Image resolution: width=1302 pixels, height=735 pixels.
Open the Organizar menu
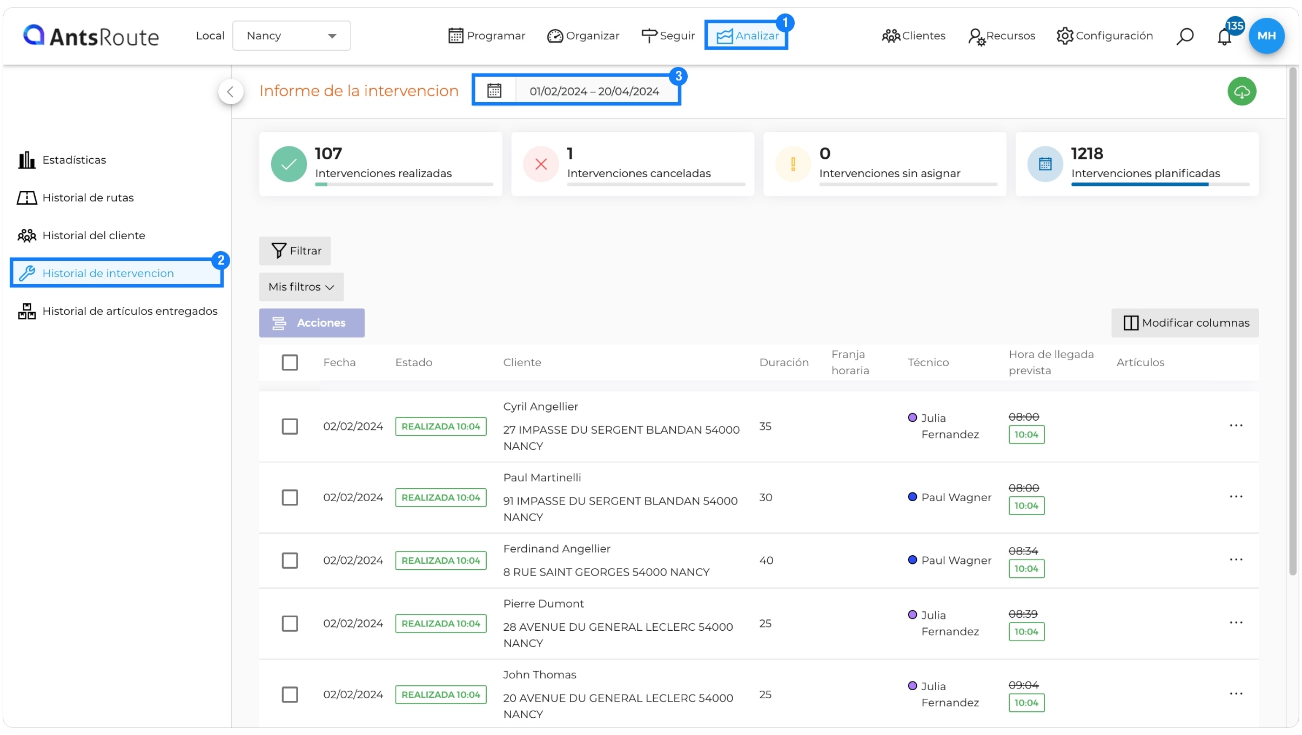pyautogui.click(x=583, y=36)
